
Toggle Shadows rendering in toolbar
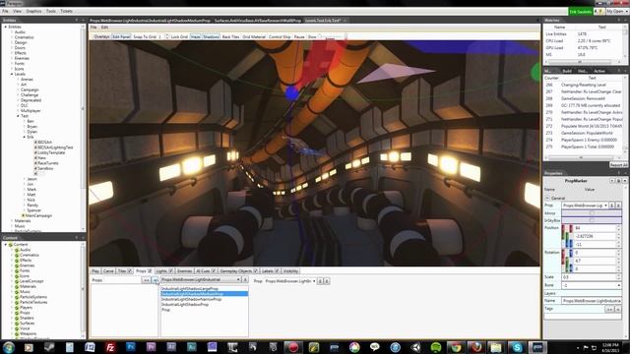[211, 36]
